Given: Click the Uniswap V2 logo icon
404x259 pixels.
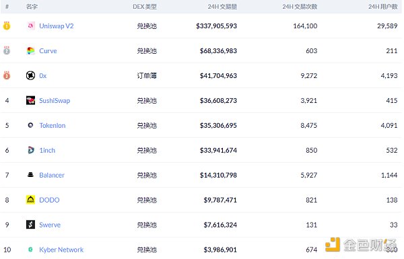Looking at the screenshot, I should pyautogui.click(x=31, y=26).
